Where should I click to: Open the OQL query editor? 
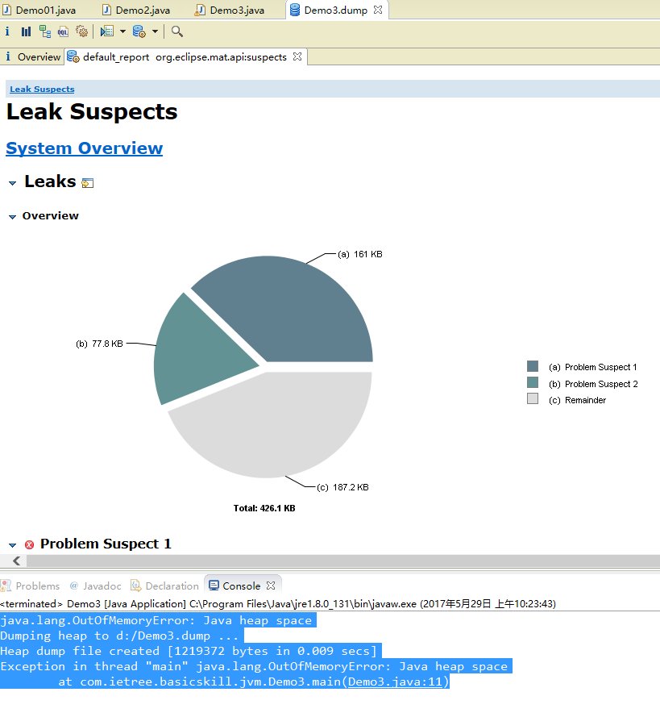coord(63,31)
